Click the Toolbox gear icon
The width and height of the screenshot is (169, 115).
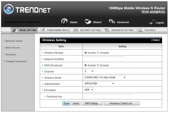(x=140, y=30)
